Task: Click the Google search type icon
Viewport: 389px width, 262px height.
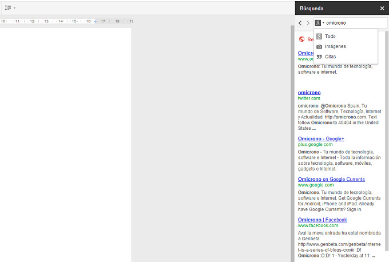Action: click(317, 23)
